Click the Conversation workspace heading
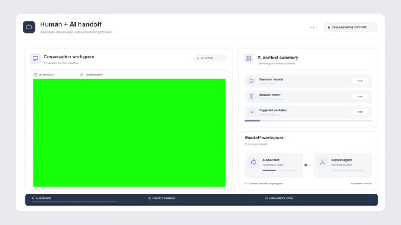 (69, 57)
